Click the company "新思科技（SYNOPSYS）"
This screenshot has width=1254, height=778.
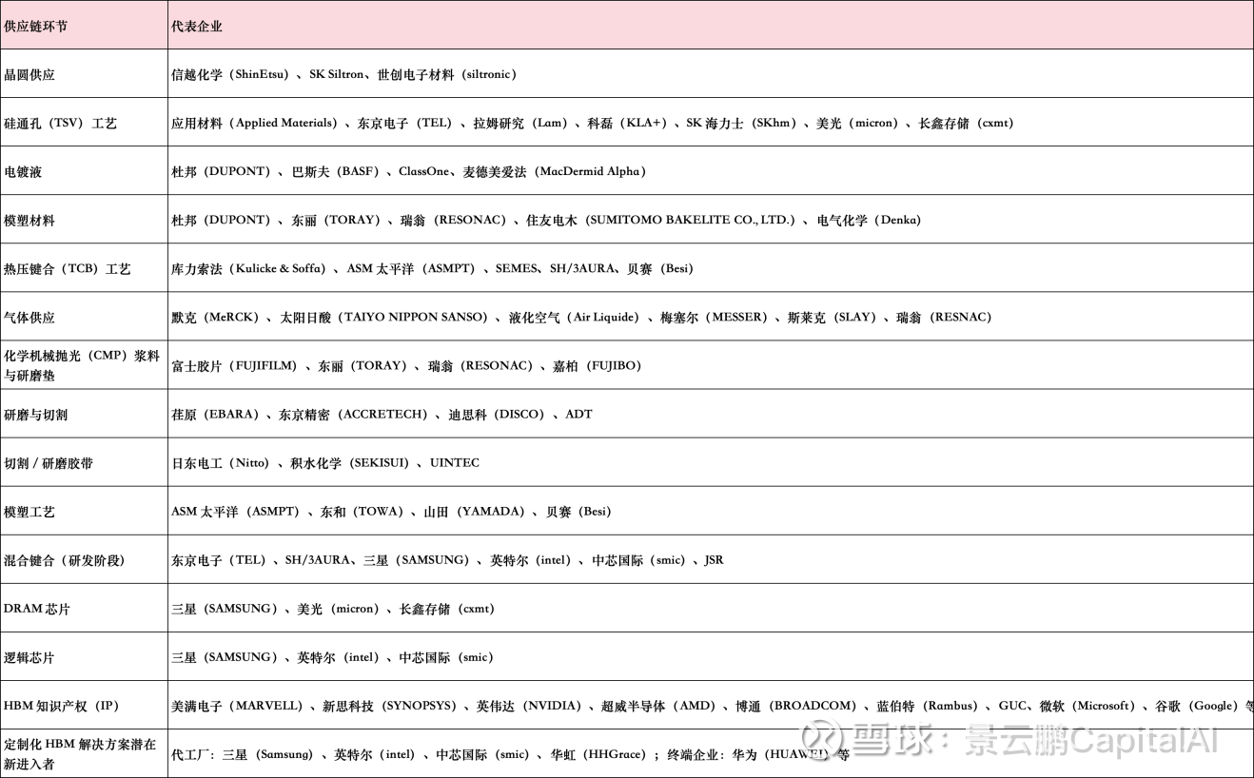point(390,705)
